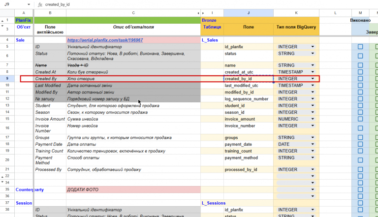Image resolution: width=378 pixels, height=217 pixels.
Task: Collapse row group arrow beside row 3
Action: pyautogui.click(x=2, y=26)
